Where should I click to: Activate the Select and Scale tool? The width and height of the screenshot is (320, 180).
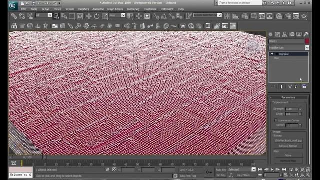tap(105, 16)
